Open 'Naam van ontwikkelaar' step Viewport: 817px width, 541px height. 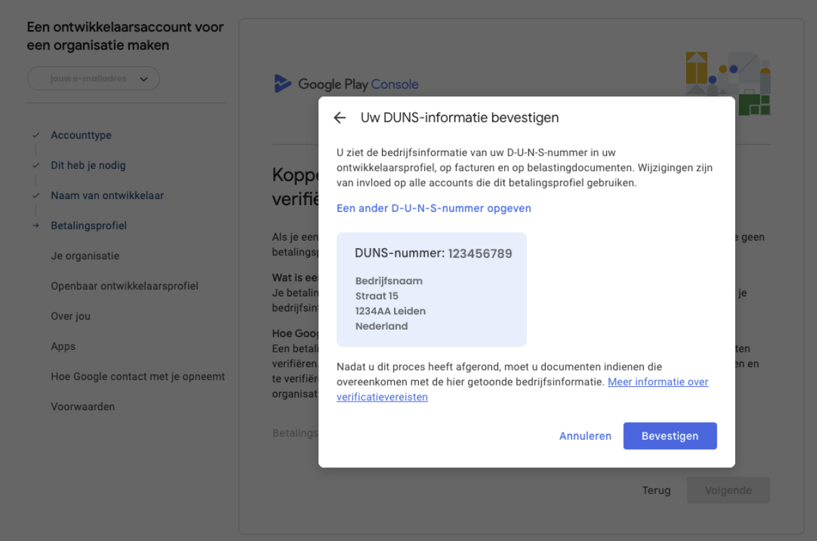click(x=107, y=196)
